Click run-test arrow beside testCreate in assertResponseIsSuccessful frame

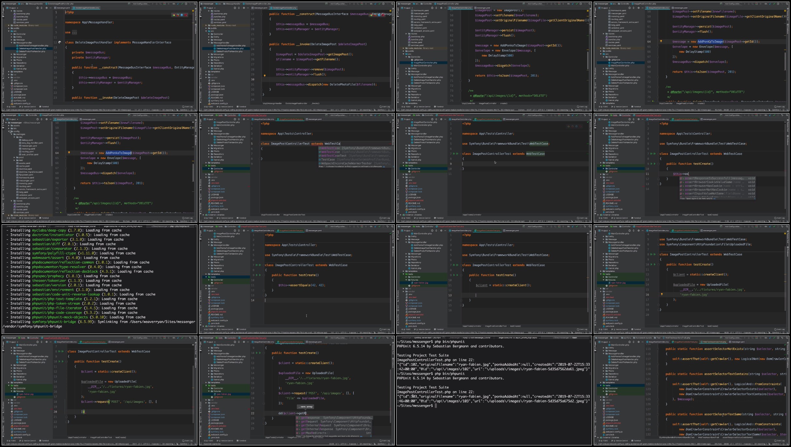pyautogui.click(x=651, y=164)
